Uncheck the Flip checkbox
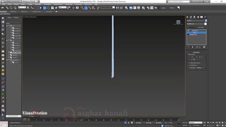Screen dimensions: 226x127 click(x=192, y=59)
